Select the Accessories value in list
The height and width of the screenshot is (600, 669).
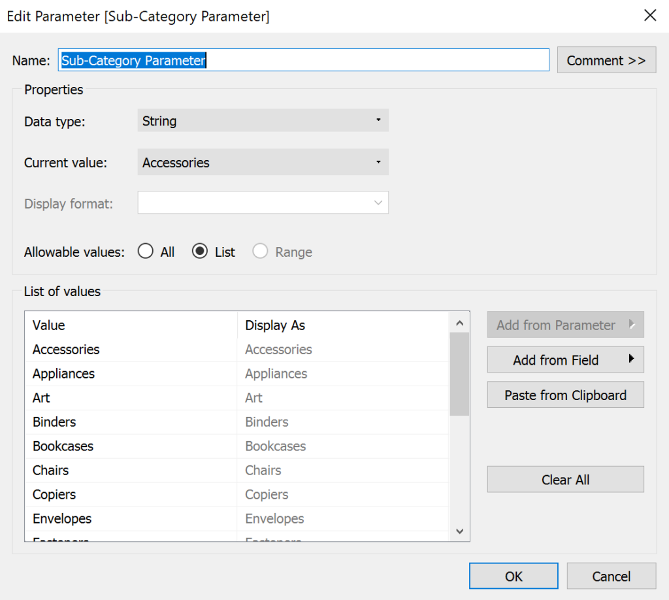[66, 350]
